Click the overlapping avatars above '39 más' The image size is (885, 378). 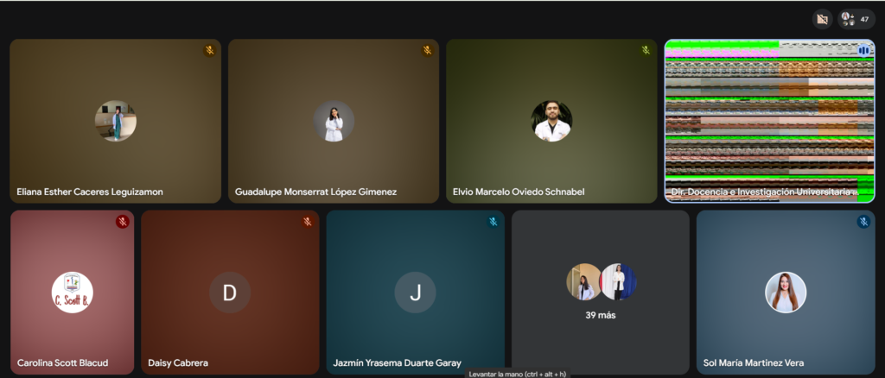pyautogui.click(x=601, y=281)
